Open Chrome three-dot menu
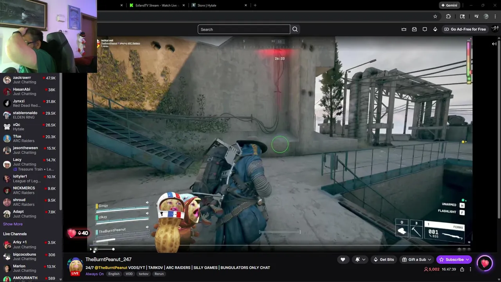 pos(495,16)
